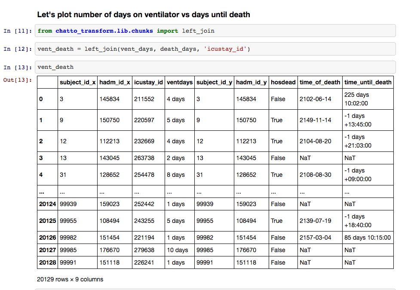Select the code cell containing only vent_death
The width and height of the screenshot is (420, 290).
point(215,67)
